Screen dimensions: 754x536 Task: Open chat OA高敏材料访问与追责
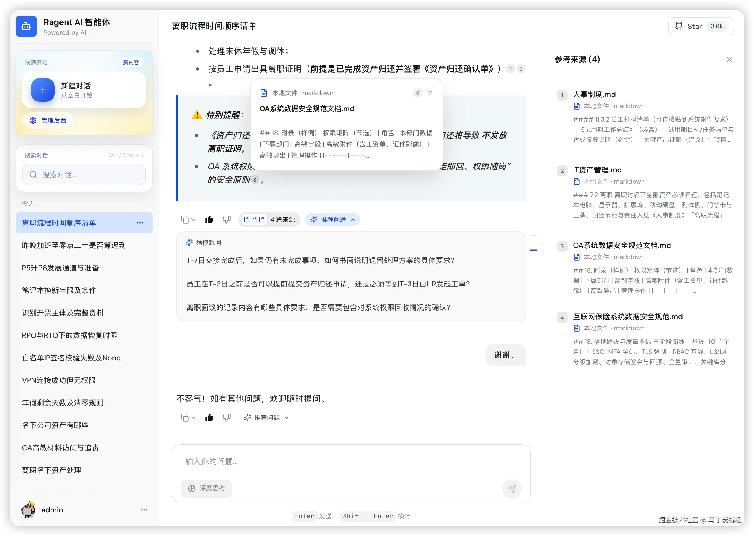click(84, 448)
